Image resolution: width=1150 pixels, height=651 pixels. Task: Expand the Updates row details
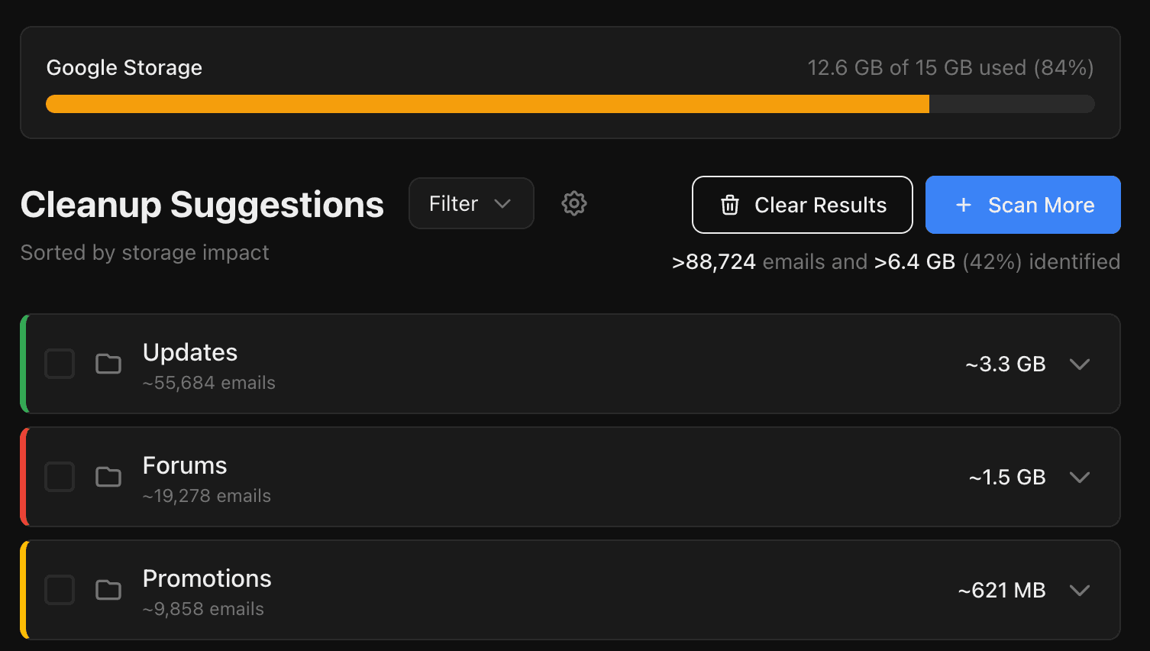tap(1080, 364)
